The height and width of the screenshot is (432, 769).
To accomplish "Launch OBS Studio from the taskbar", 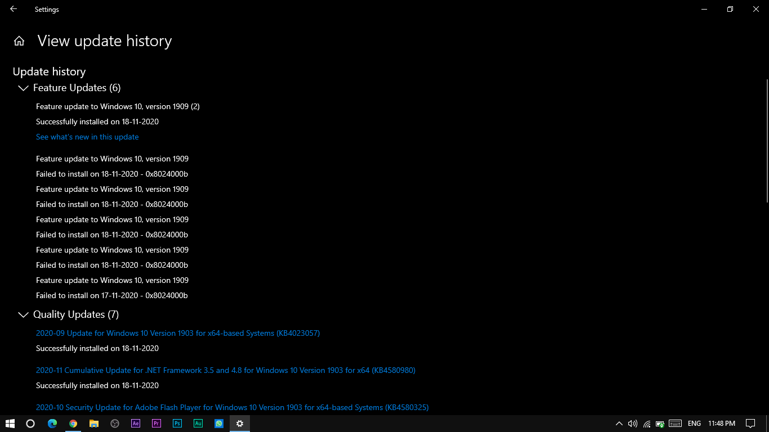I will coord(115,424).
